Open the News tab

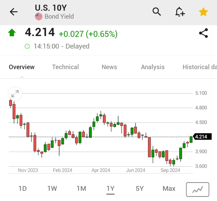(x=109, y=67)
